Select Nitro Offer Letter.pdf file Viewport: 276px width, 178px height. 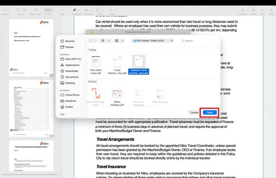pyautogui.click(x=96, y=65)
